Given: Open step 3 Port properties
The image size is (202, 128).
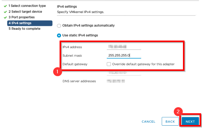Looking at the screenshot, I should click(x=21, y=17).
